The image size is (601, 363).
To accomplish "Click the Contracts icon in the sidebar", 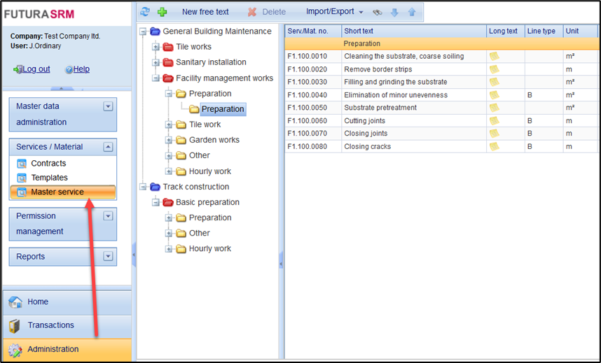I will click(22, 164).
